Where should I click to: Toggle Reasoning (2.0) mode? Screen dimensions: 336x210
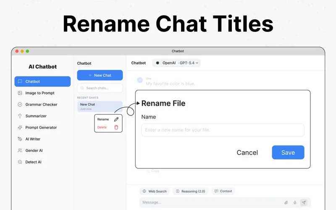point(191,191)
